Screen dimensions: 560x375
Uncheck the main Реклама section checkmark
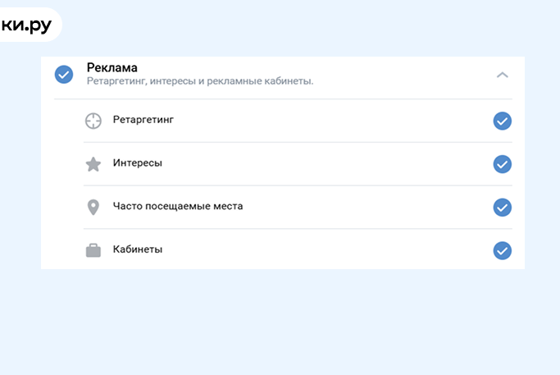tap(64, 75)
